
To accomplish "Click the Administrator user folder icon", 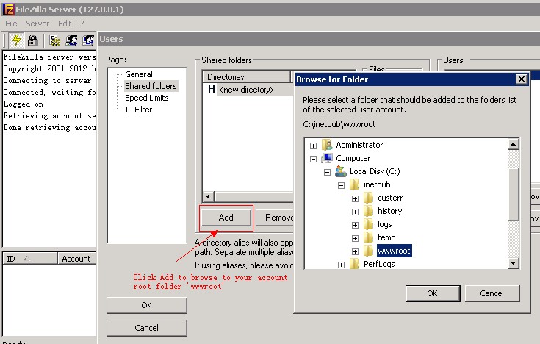I will pyautogui.click(x=327, y=145).
